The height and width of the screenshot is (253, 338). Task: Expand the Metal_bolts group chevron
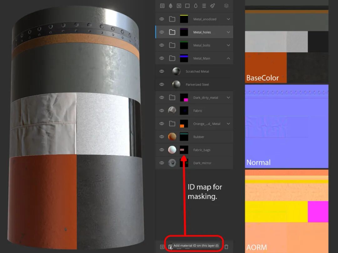[228, 45]
